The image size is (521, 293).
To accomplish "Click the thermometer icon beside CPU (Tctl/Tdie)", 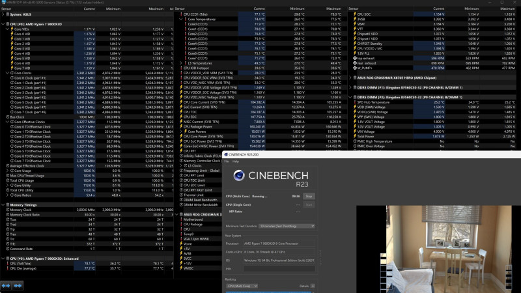I will point(8,264).
